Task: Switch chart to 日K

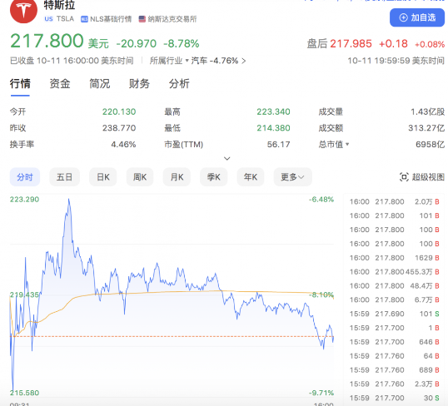Action: [103, 177]
